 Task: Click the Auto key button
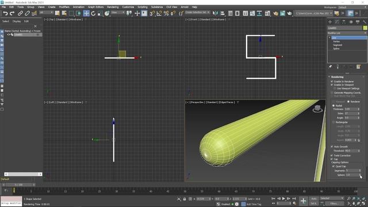click(x=314, y=198)
